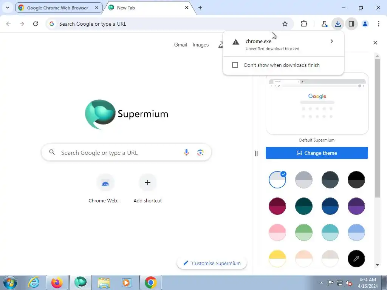Toggle the side panel icon
Image resolution: width=387 pixels, height=290 pixels.
[x=351, y=24]
